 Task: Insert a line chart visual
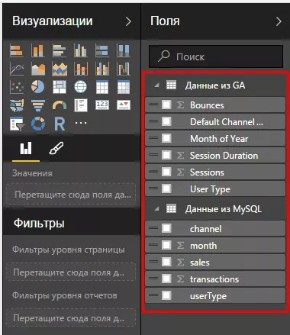pyautogui.click(x=17, y=69)
